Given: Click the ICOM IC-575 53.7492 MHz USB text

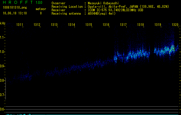Looking at the screenshot, I should [115, 10].
